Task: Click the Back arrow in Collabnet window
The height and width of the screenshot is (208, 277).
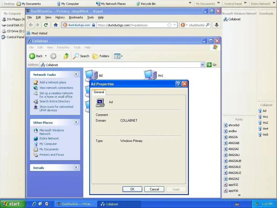Action: tap(32, 56)
